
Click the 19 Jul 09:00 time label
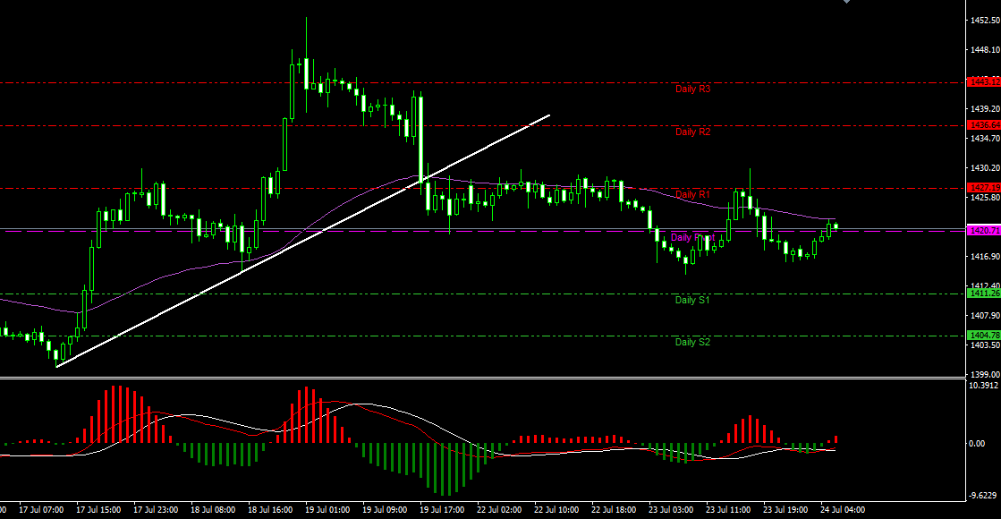tap(385, 510)
